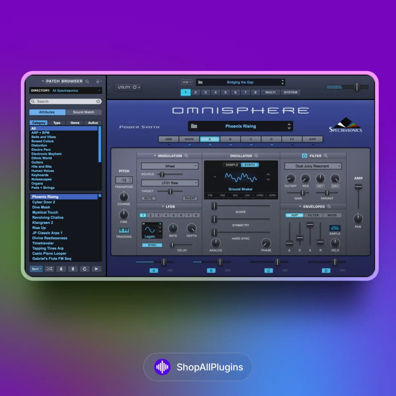Open the HW dropdown
Viewport: 396px width, 396px height.
point(187,82)
